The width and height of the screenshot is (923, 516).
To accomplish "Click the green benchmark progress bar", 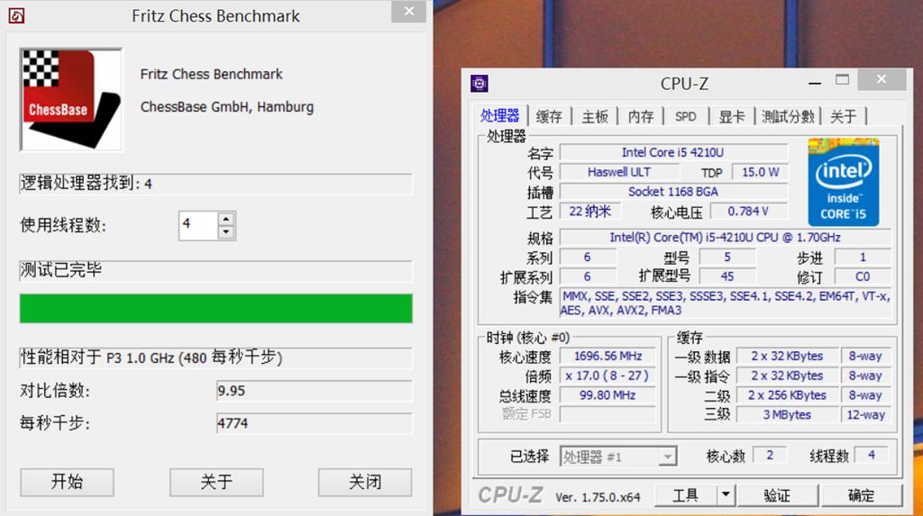I will (x=216, y=308).
